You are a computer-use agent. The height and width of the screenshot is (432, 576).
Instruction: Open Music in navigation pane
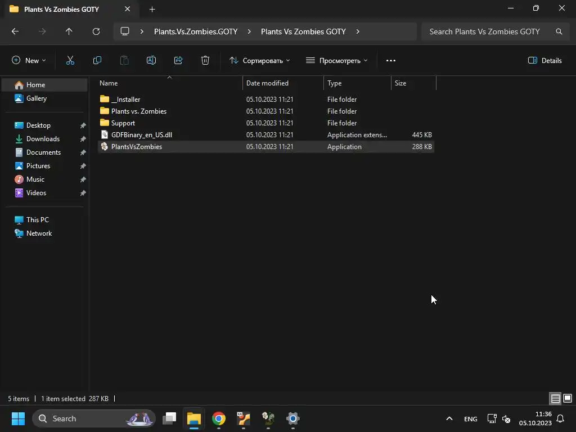tap(45, 179)
